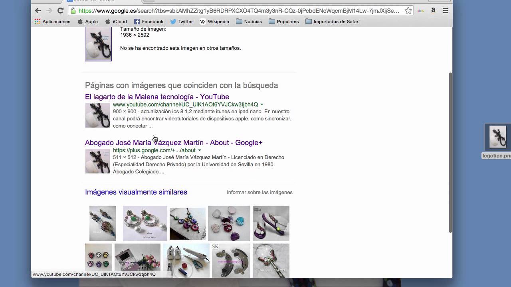Open similar image with turquoise heart pendants
The width and height of the screenshot is (511, 287).
tap(229, 223)
